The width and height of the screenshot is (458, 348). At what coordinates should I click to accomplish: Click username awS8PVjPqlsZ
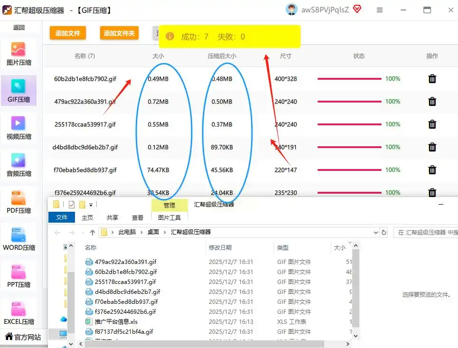[325, 10]
